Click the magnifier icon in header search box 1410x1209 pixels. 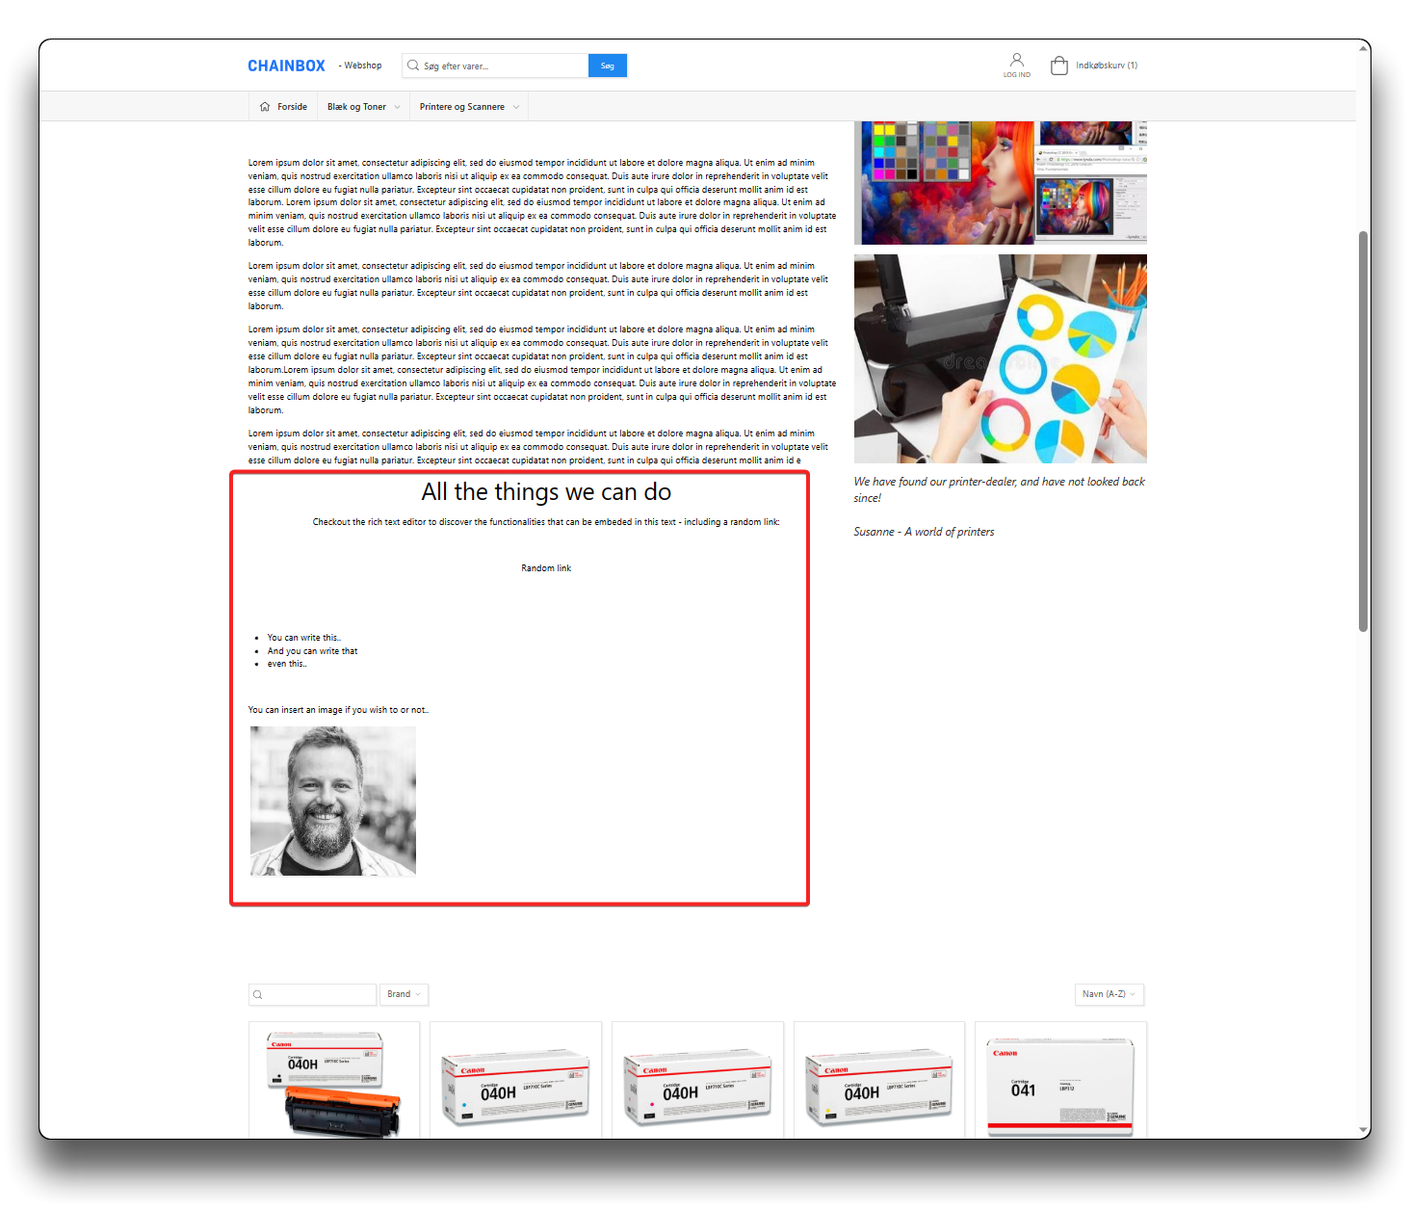413,66
